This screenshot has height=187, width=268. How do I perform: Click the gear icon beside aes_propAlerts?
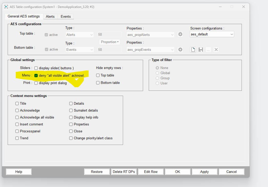(180, 34)
